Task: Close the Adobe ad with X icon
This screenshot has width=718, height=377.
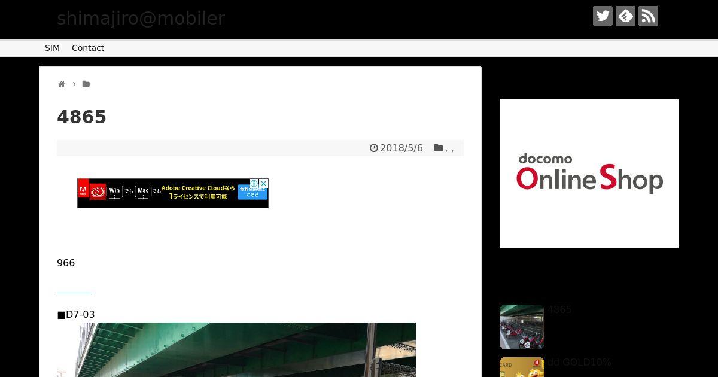Action: (264, 183)
